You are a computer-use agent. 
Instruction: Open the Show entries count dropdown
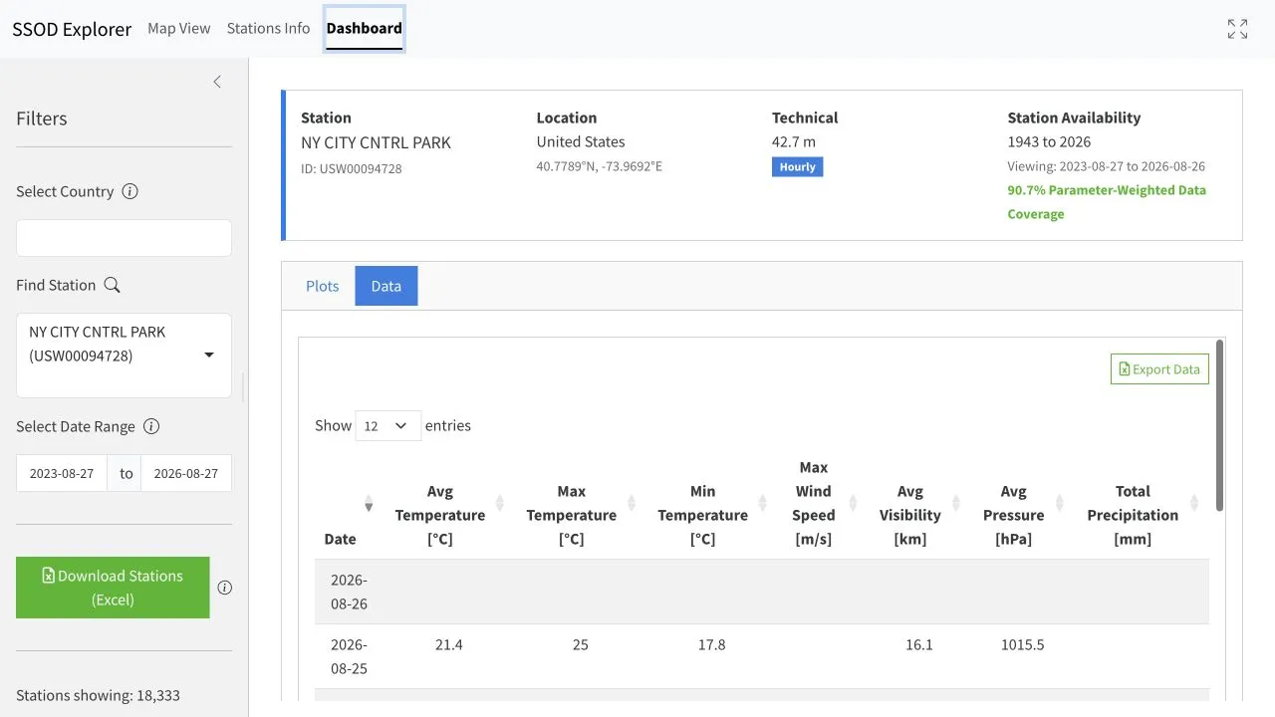click(387, 426)
